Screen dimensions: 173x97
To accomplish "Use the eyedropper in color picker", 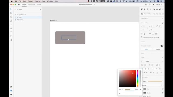I will point(140,89).
